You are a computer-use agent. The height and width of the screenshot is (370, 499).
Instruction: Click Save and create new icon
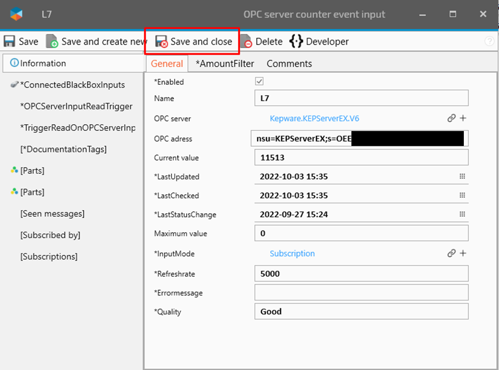[x=52, y=42]
